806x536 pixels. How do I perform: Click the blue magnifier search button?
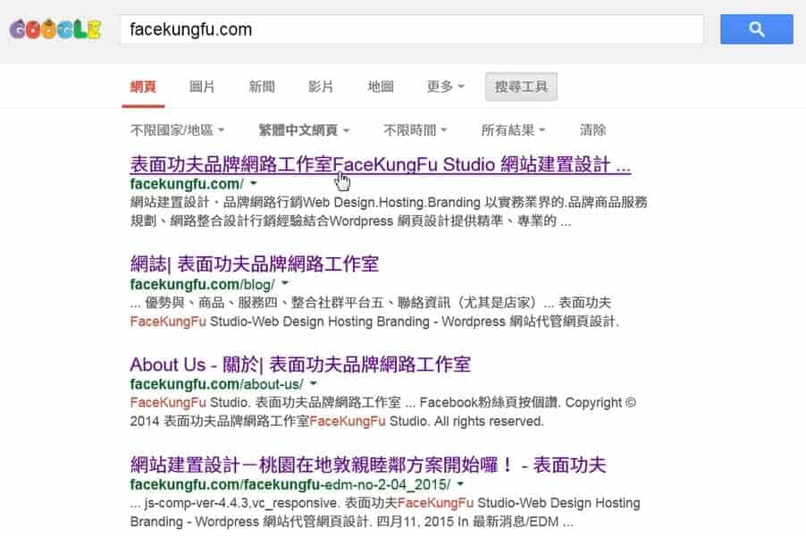(756, 29)
